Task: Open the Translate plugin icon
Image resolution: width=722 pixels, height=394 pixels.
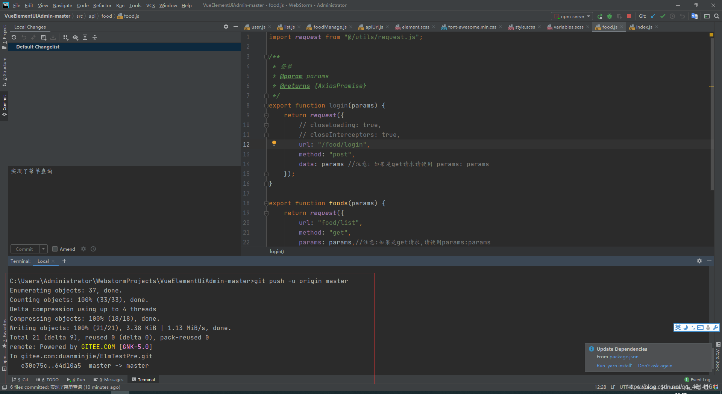Action: pos(695,16)
